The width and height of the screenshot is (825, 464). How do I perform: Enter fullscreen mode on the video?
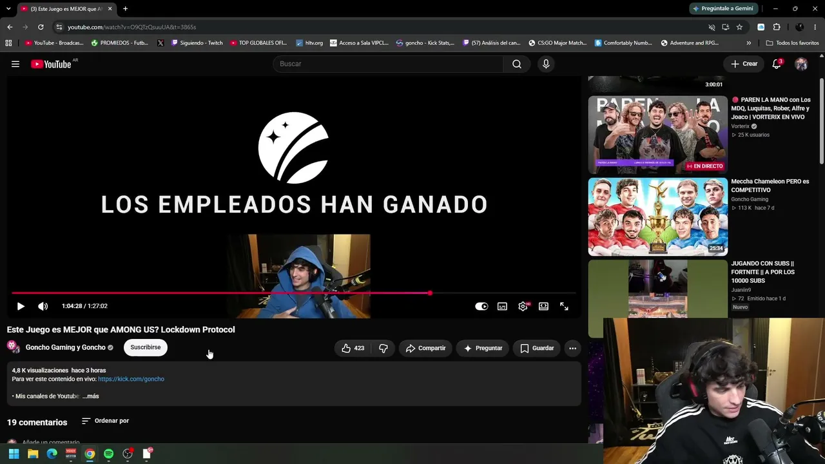coord(564,306)
